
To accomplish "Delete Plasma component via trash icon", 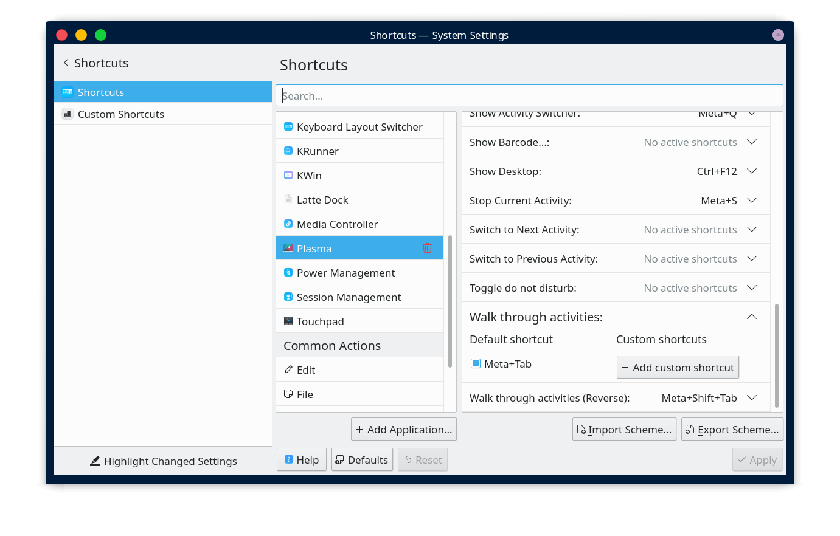I will tap(427, 248).
